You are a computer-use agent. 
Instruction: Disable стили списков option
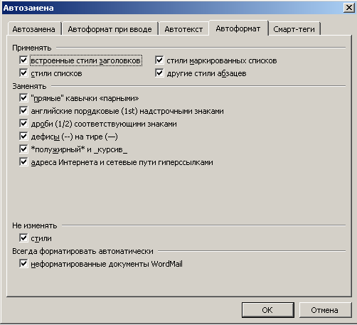tap(23, 73)
